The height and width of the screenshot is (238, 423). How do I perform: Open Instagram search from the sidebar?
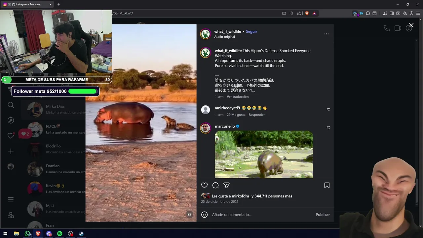point(11,105)
